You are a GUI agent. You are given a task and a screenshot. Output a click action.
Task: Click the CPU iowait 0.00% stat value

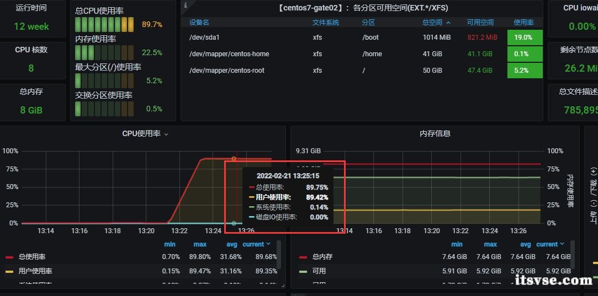[582, 26]
